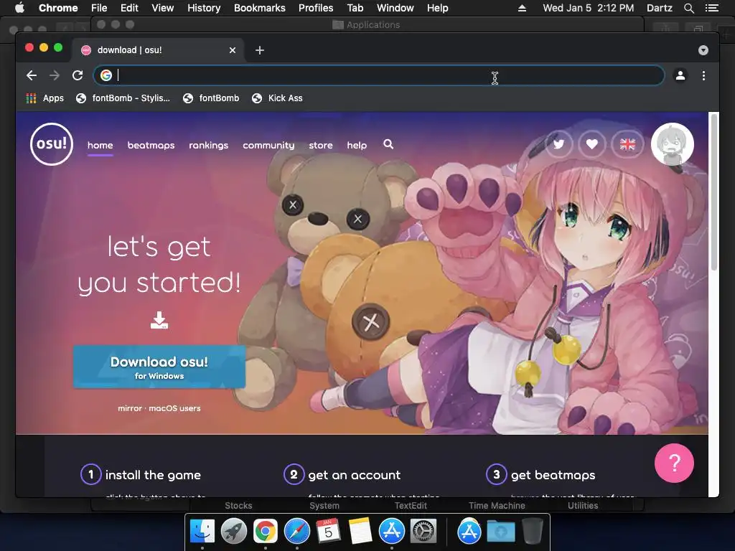Click the pink question mark help bubble
735x551 pixels.
pos(674,463)
